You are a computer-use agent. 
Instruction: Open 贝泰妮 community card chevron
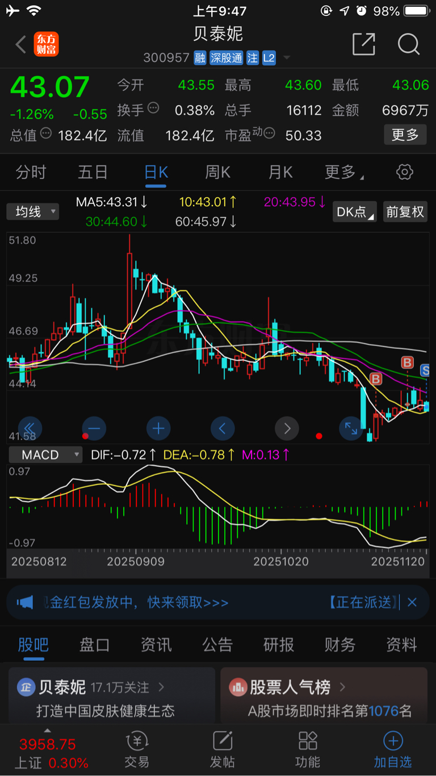coord(161,687)
